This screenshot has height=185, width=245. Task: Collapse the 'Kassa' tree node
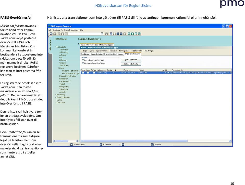pyautogui.click(x=58, y=68)
